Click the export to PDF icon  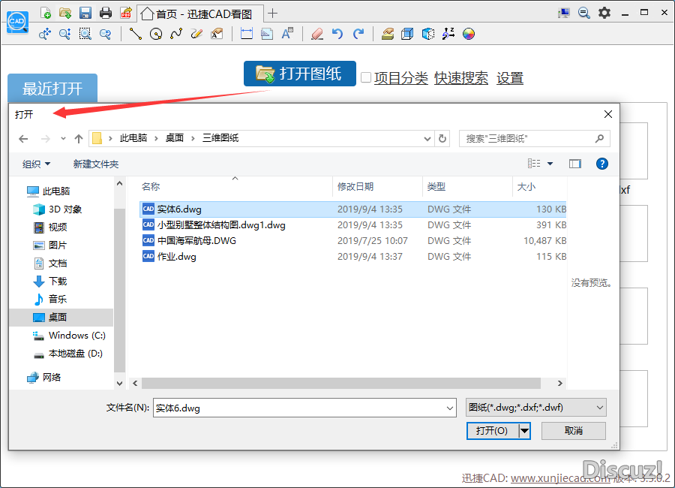coord(125,13)
